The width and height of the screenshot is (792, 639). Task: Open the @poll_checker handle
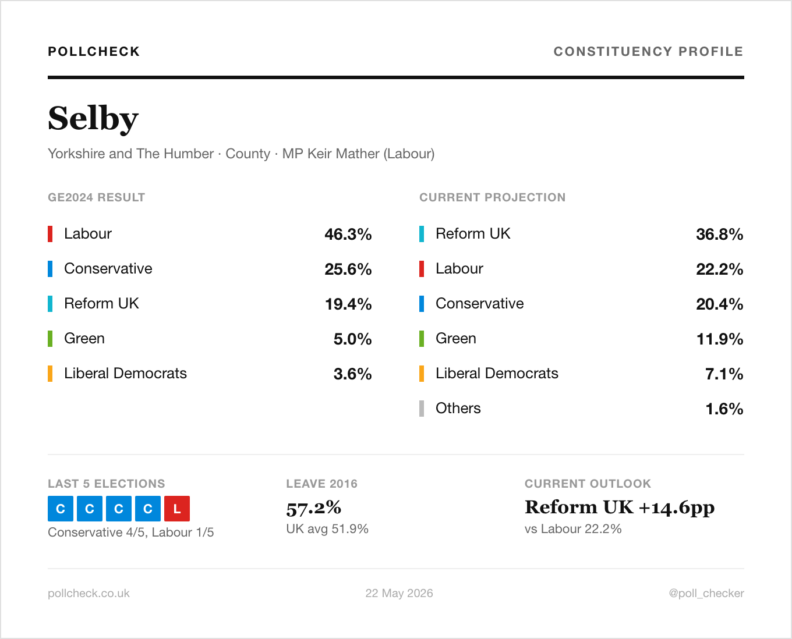tap(706, 593)
